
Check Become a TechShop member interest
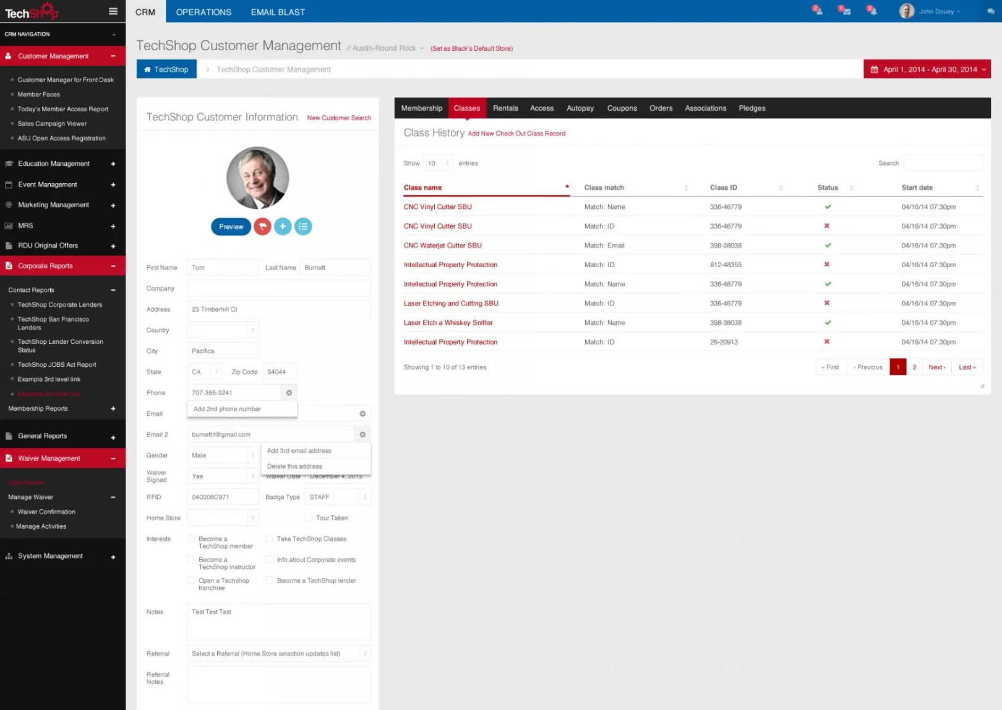191,539
